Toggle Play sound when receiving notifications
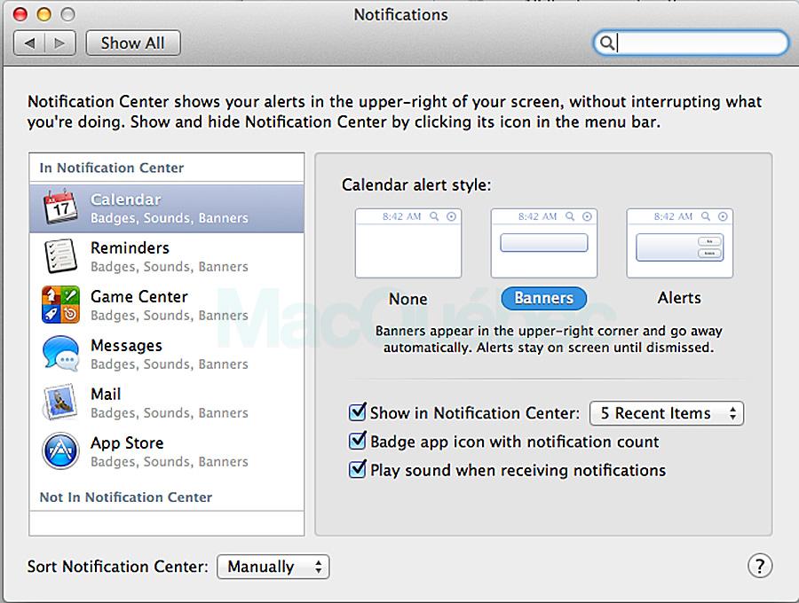799x603 pixels. (x=358, y=470)
